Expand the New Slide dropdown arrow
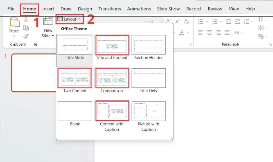Viewport: 273px width, 162px height. (53, 36)
